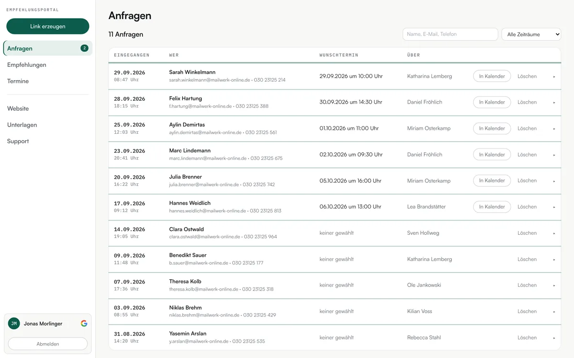This screenshot has height=358, width=574.
Task: Open the Alle Zeiträume dropdown
Action: (531, 34)
